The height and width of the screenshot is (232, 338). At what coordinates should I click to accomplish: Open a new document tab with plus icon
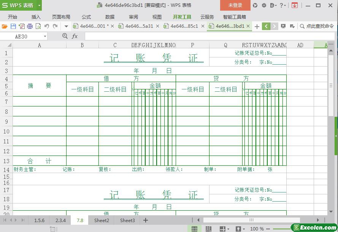pyautogui.click(x=257, y=26)
